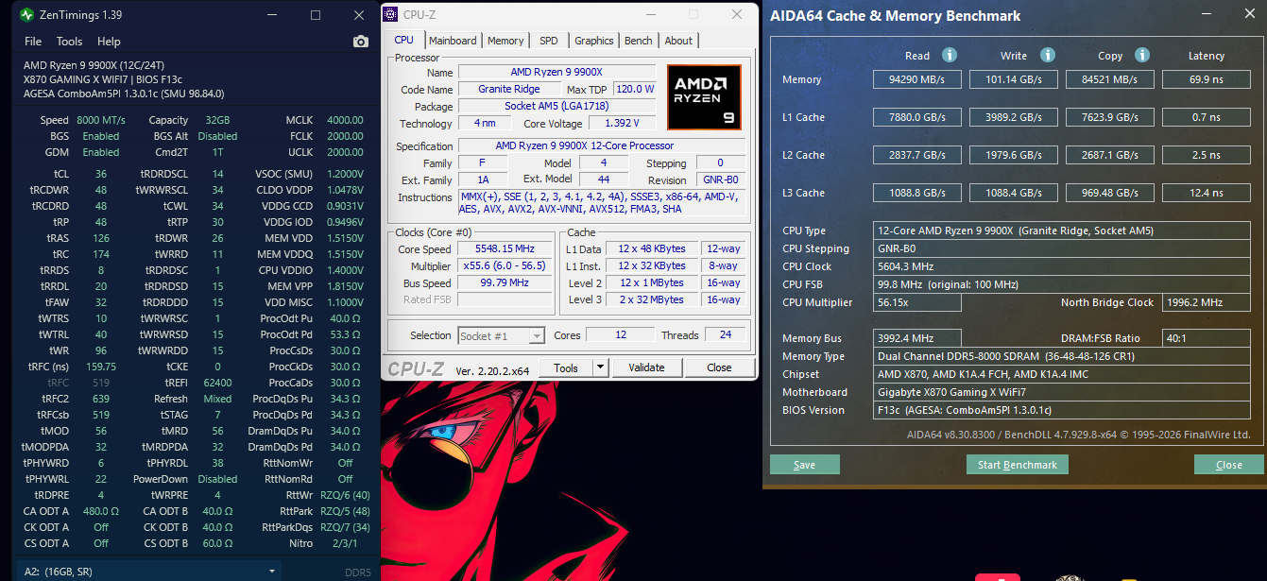The width and height of the screenshot is (1267, 581).
Task: Click the Close button in CPU-Z
Action: coord(719,367)
